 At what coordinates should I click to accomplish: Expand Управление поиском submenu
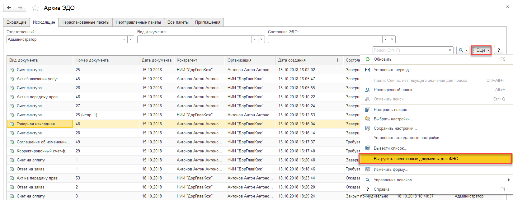pyautogui.click(x=393, y=180)
